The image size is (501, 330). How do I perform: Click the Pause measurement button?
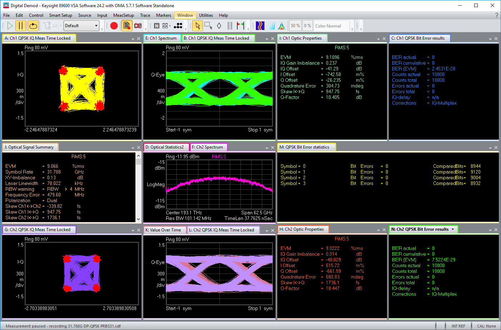tap(21, 26)
